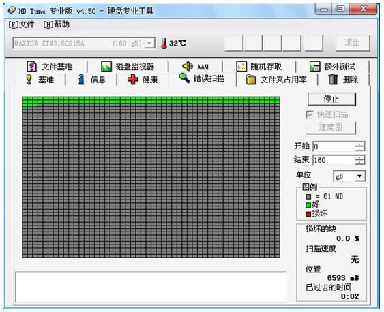Adjust the 结束 end value spinner

[x=359, y=160]
